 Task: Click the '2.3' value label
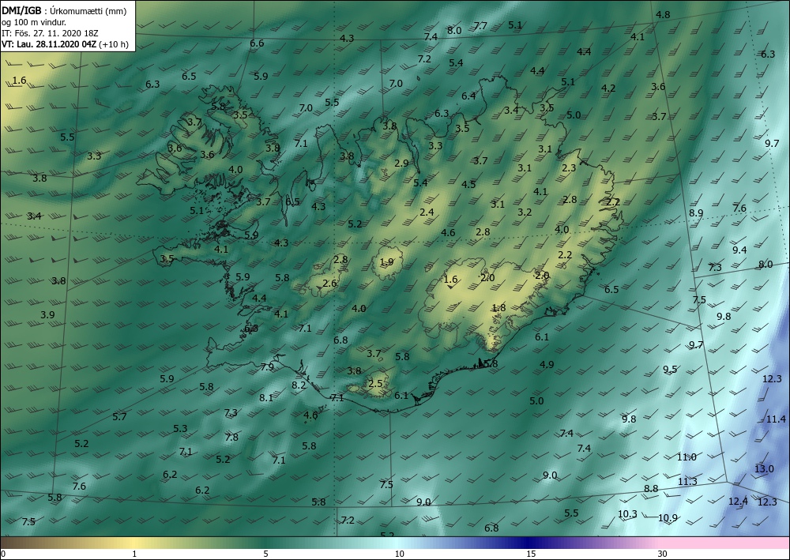point(569,168)
